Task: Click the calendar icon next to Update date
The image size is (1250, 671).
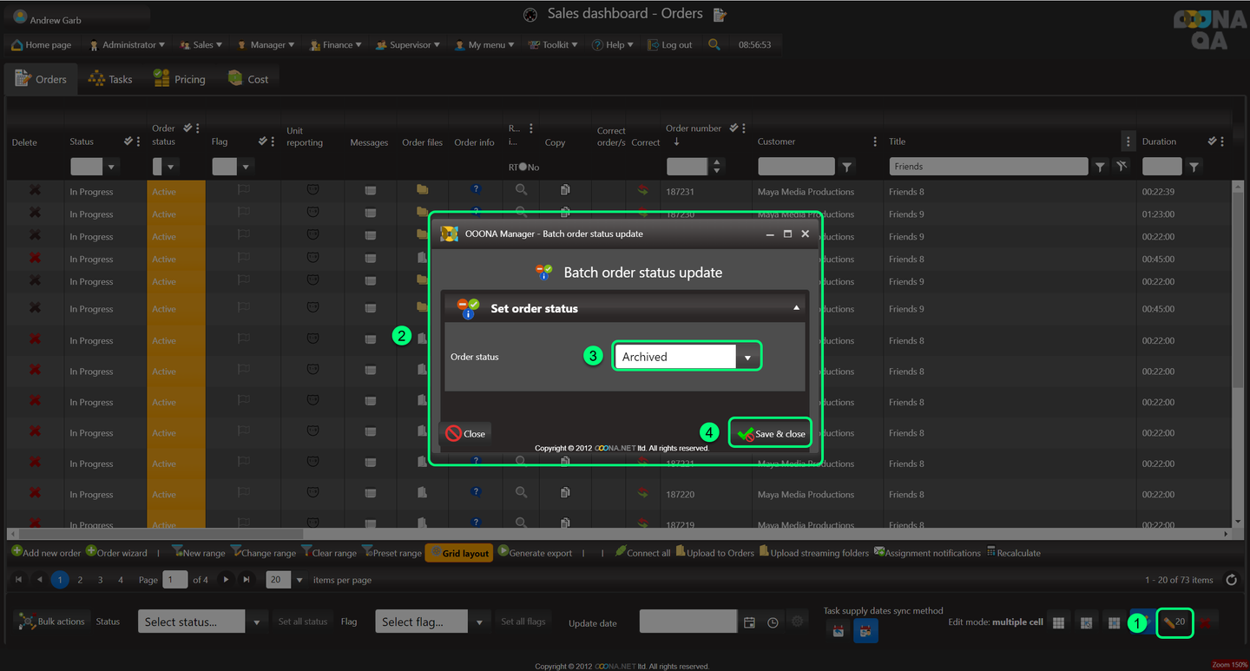Action: pyautogui.click(x=749, y=622)
